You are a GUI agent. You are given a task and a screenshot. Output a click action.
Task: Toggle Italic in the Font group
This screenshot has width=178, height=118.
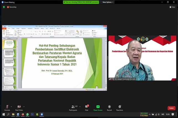tap(26, 34)
